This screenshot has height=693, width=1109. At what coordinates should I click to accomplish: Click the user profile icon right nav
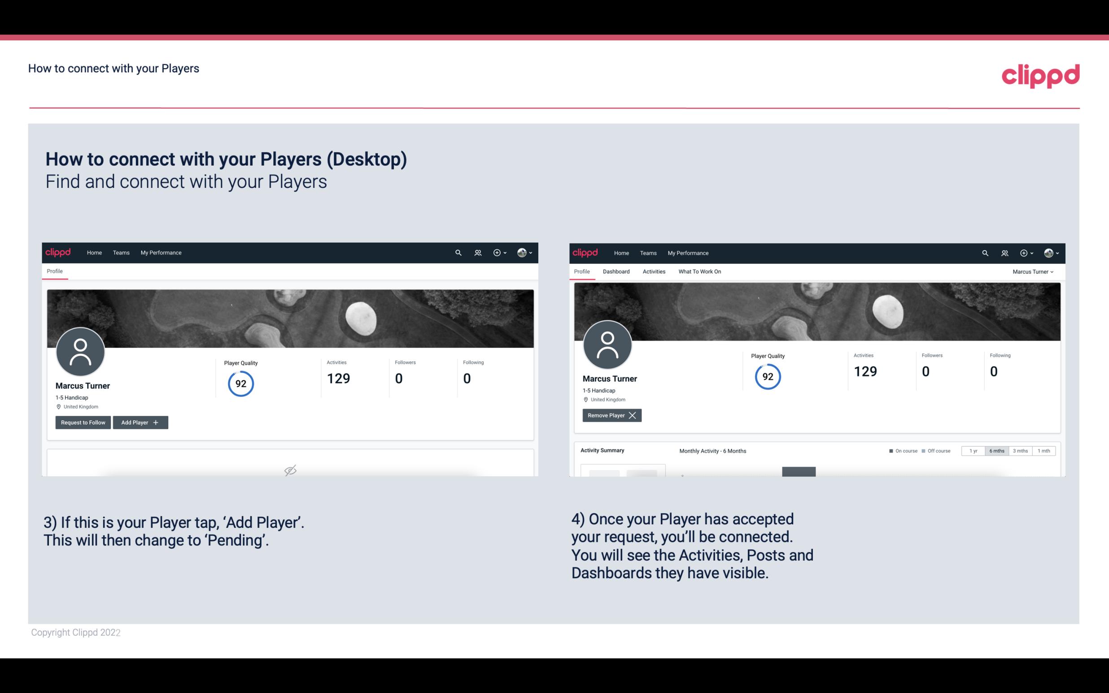1048,252
